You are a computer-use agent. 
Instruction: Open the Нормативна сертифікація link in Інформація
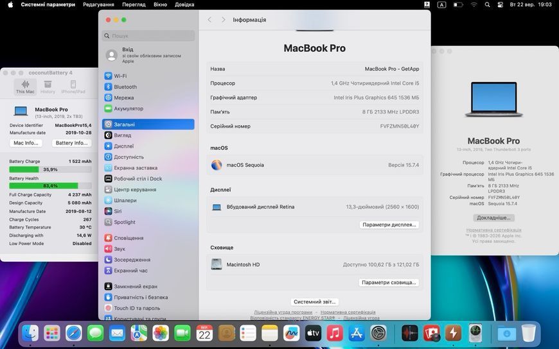coord(348,312)
